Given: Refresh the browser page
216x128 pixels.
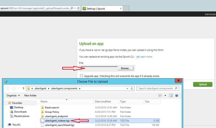Looking at the screenshot, I should [x=78, y=8].
